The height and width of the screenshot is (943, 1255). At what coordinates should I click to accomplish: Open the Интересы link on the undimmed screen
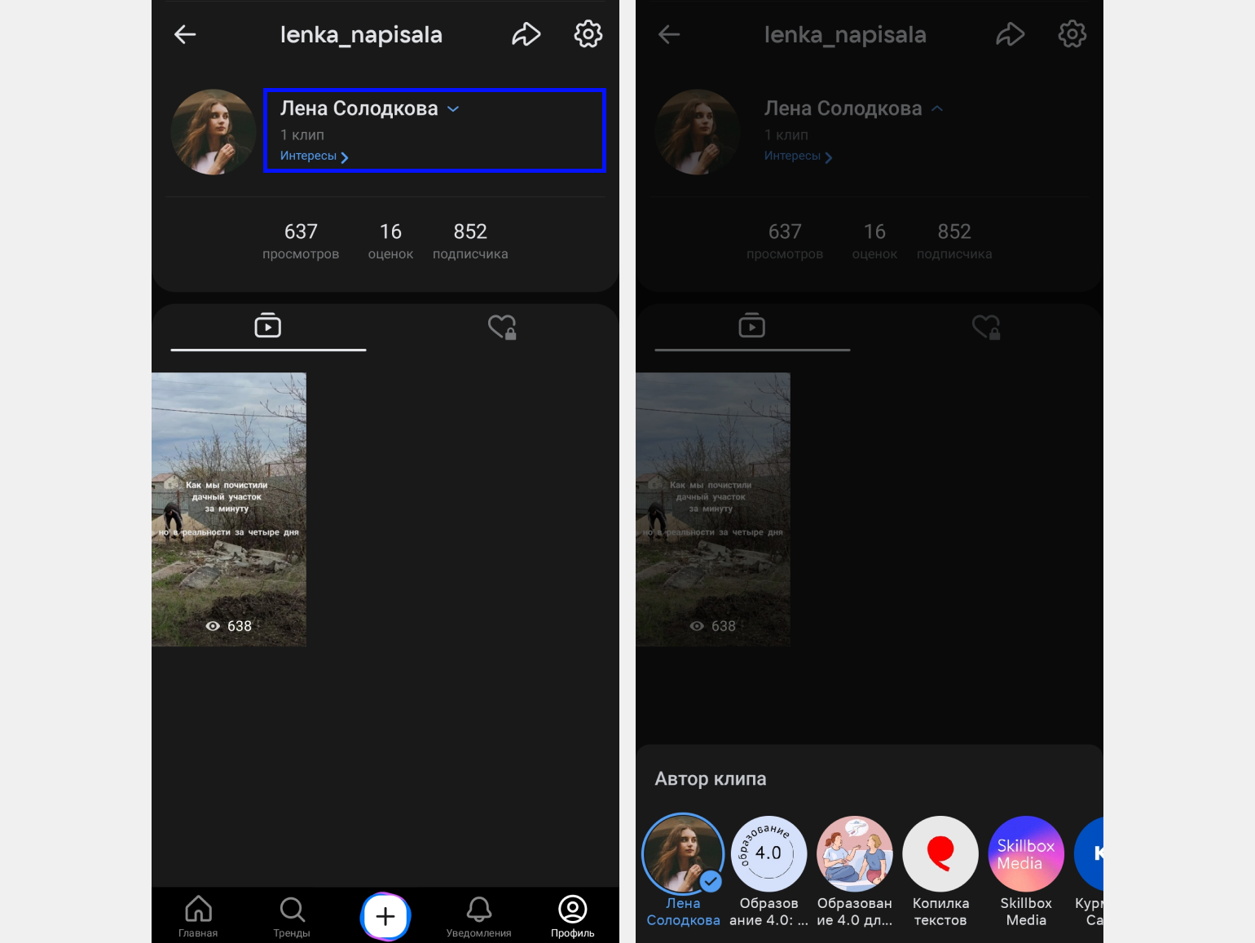315,156
